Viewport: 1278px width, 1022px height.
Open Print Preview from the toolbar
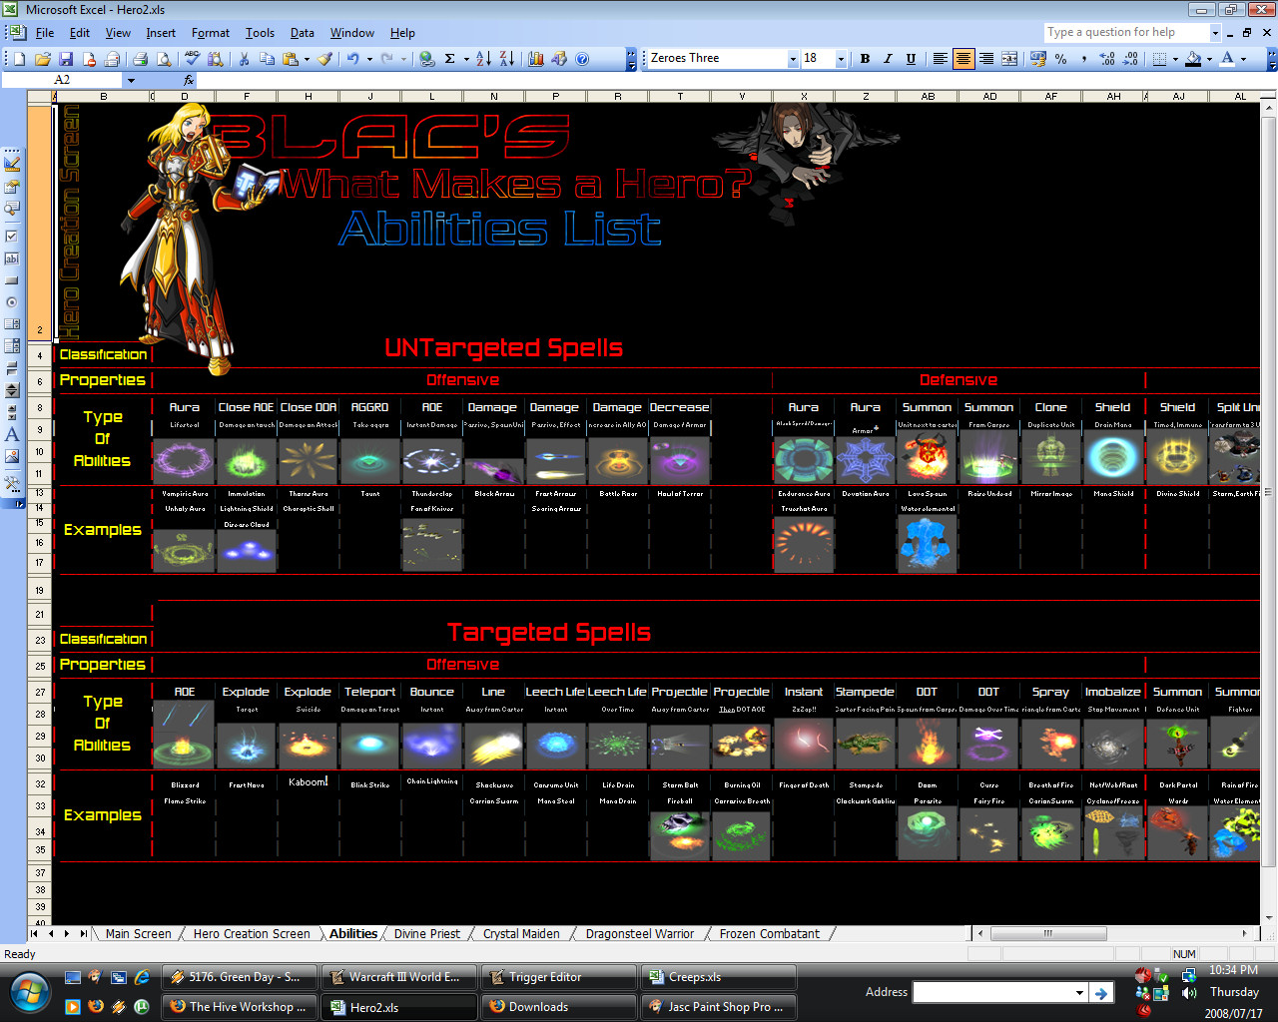pyautogui.click(x=164, y=59)
